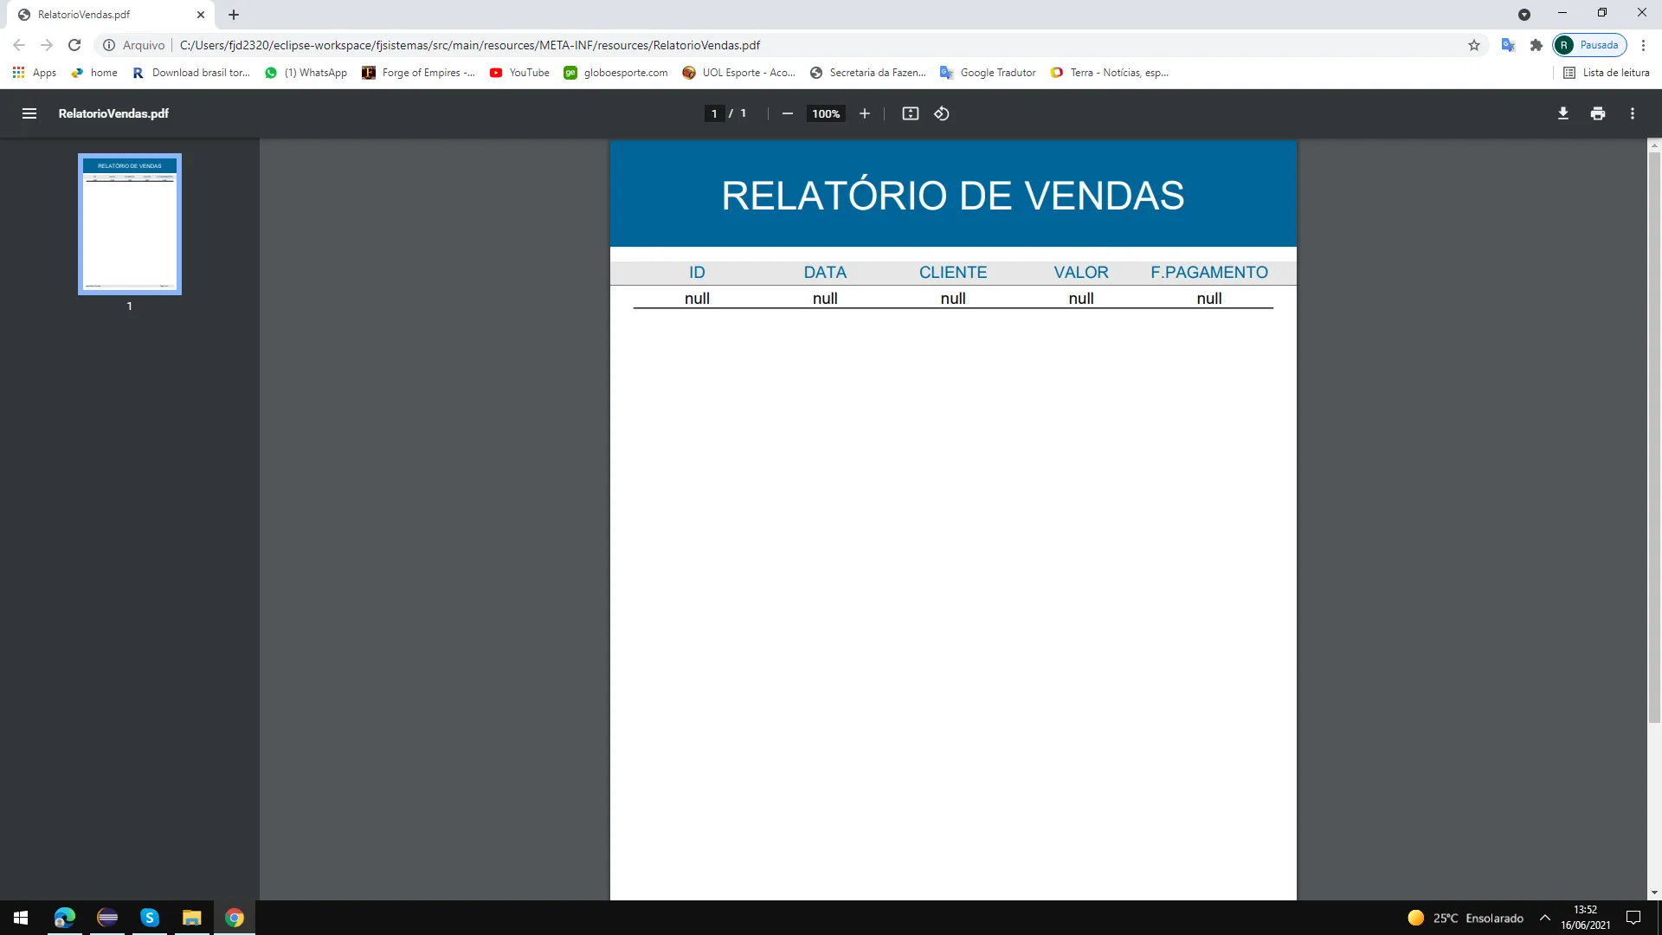Zoom in the PDF with plus button
The image size is (1662, 935).
click(864, 113)
